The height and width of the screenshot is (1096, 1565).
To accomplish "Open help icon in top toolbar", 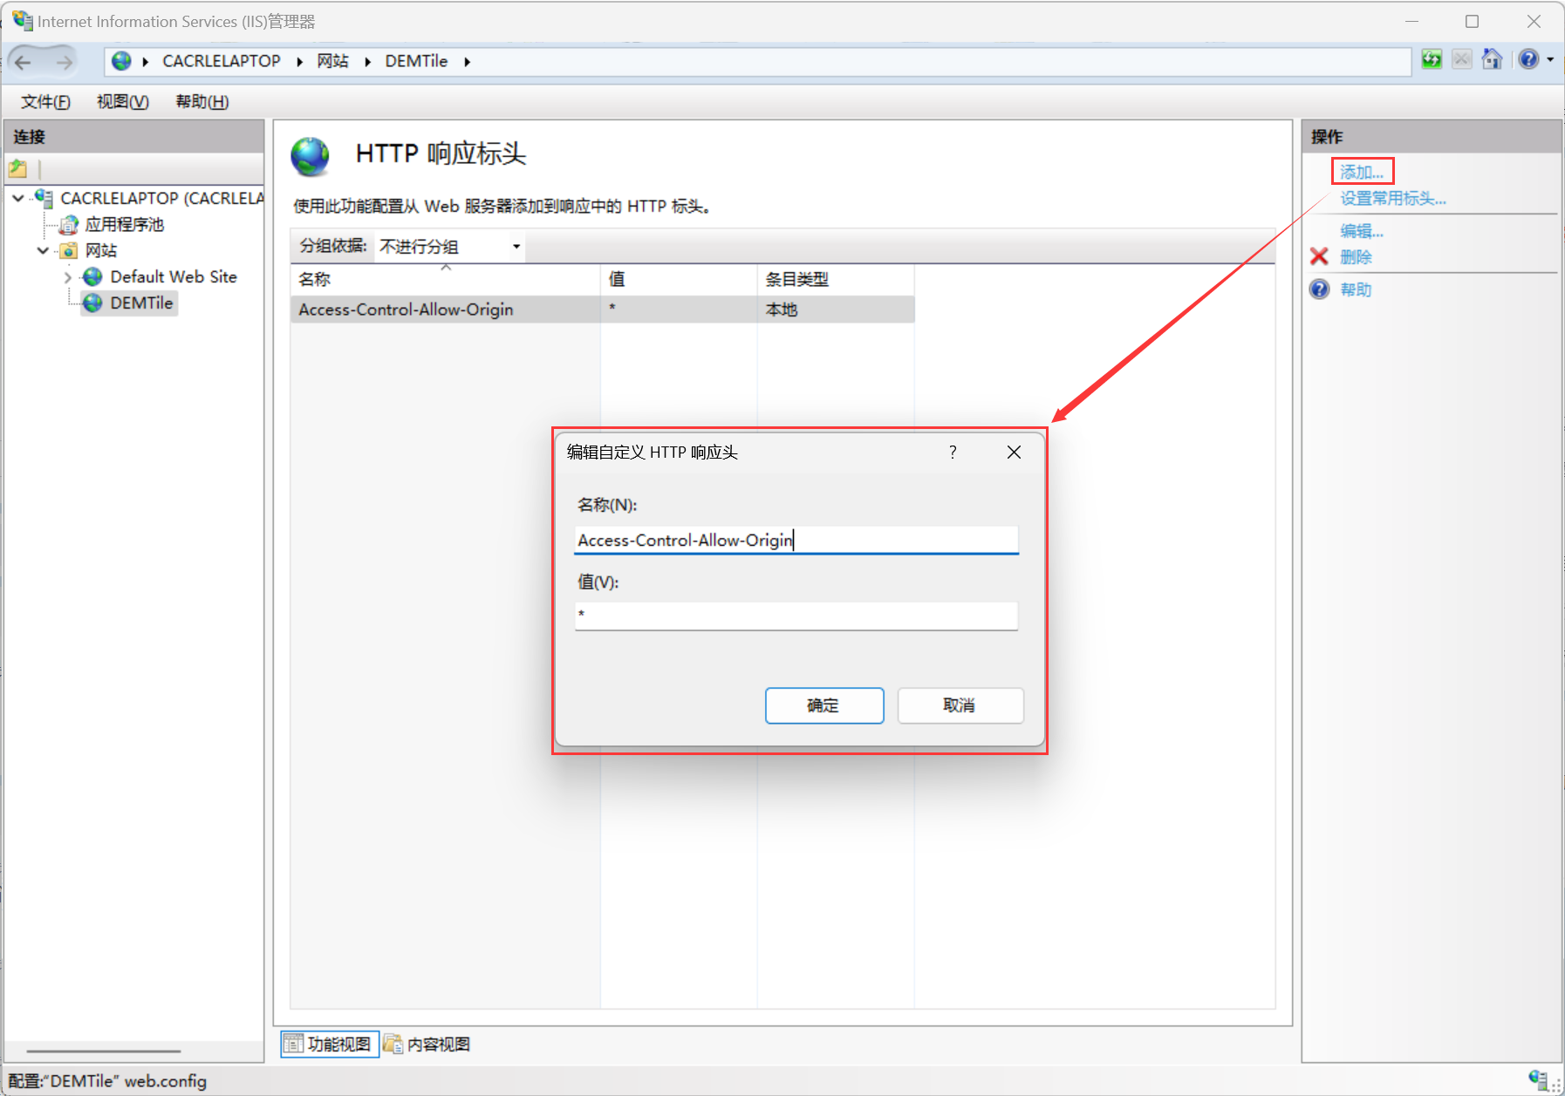I will coord(1528,59).
